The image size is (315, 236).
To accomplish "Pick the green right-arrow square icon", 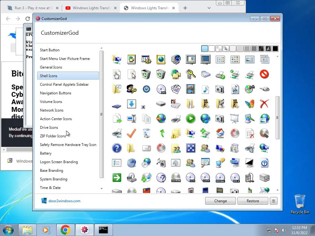I will click(117, 178).
